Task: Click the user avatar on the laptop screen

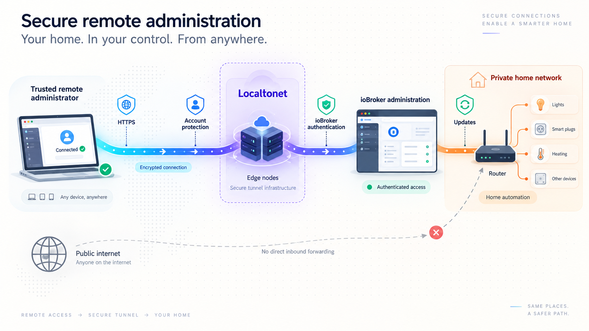Action: tap(67, 137)
